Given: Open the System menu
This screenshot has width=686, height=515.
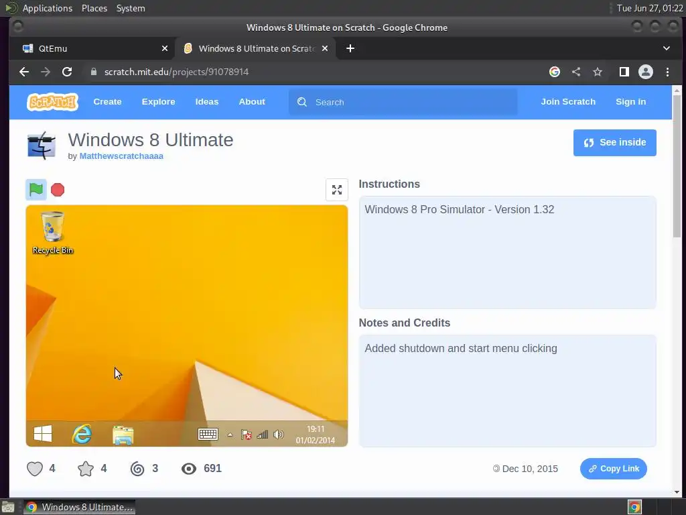Looking at the screenshot, I should click(x=131, y=8).
